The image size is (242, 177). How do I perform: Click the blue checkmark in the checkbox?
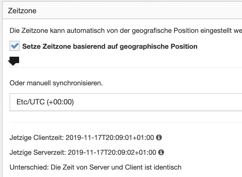pos(15,46)
